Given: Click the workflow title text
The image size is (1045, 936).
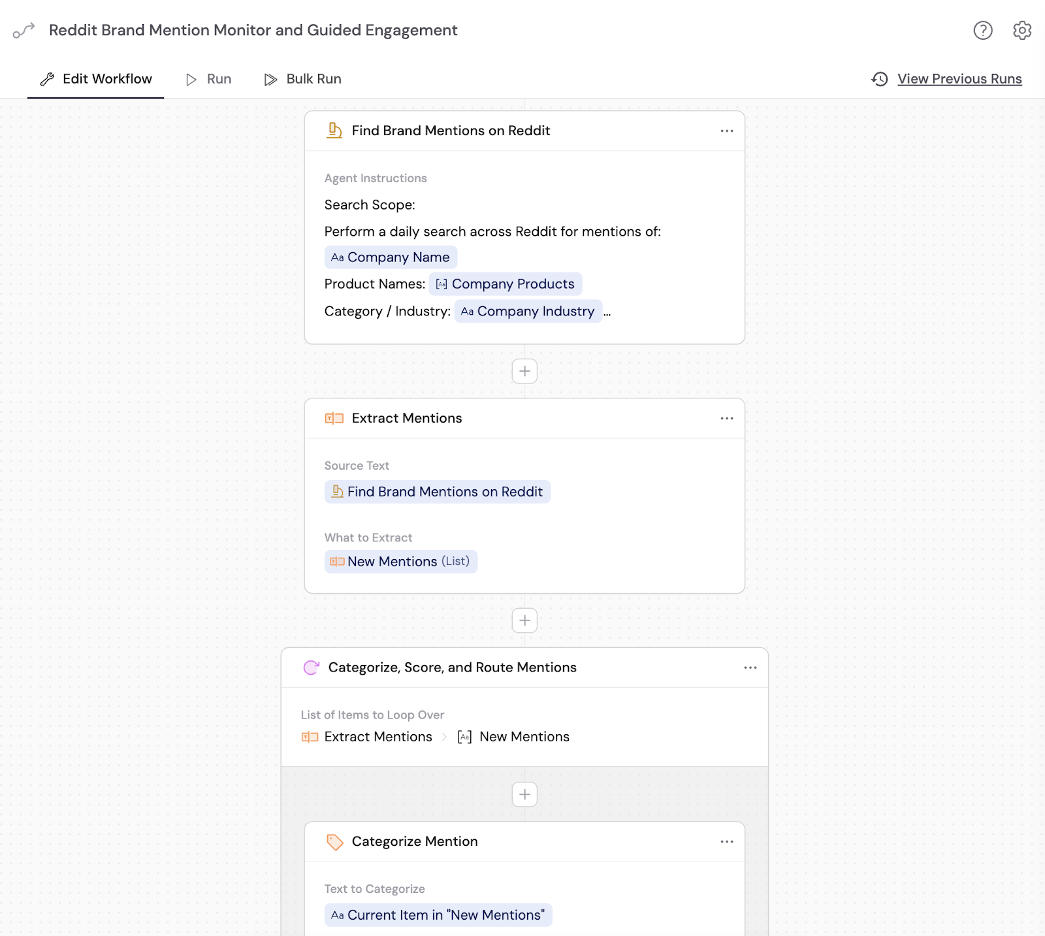Looking at the screenshot, I should coord(253,30).
